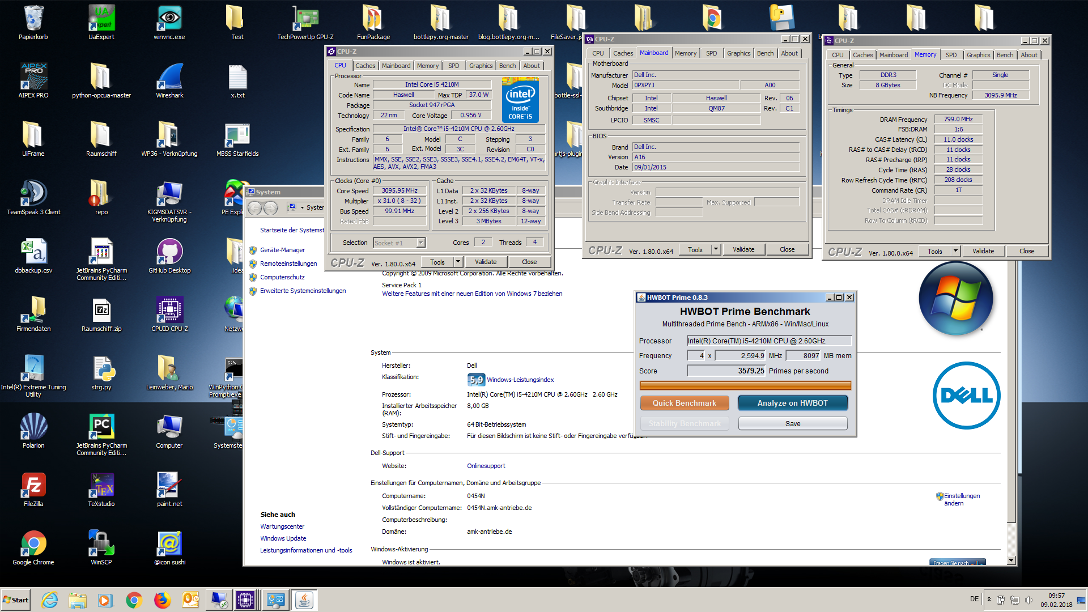Click the HWBOT Processor text field
The width and height of the screenshot is (1088, 612).
coord(769,341)
